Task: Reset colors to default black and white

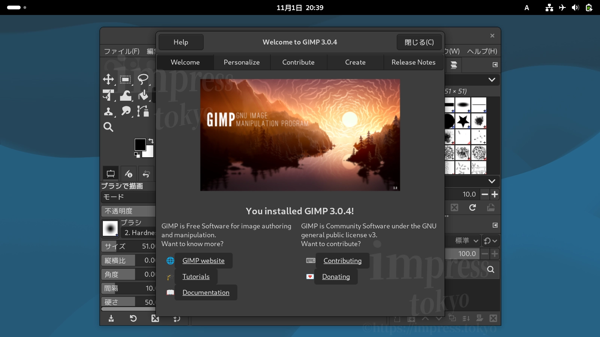Action: click(137, 155)
